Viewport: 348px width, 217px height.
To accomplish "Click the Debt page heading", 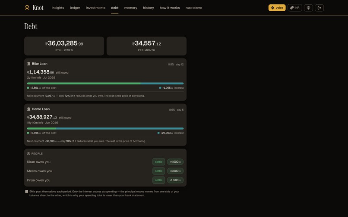I will (31, 26).
